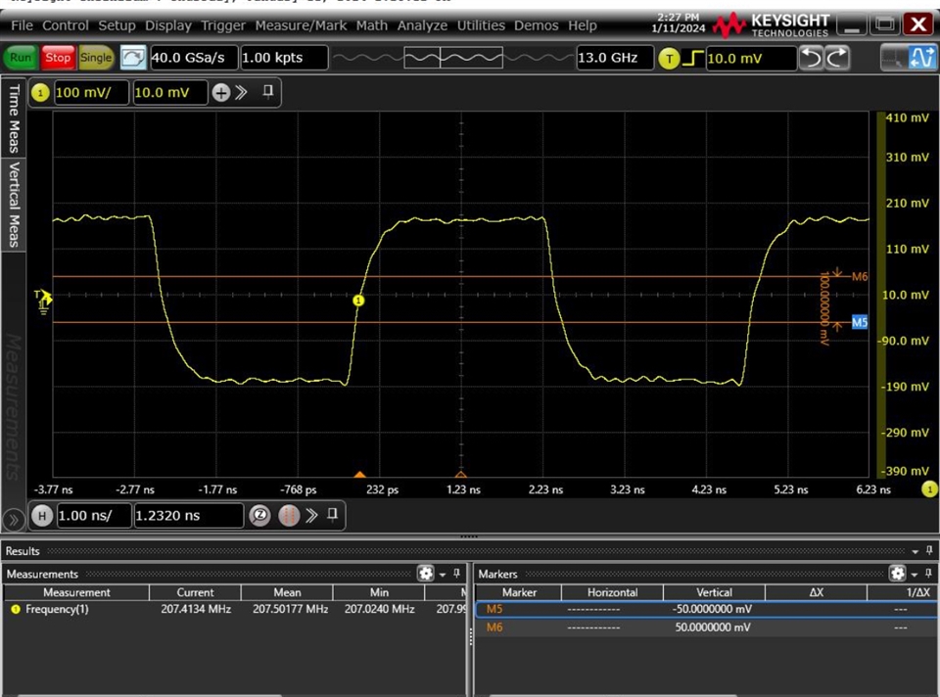Select the M6 marker label on graticule
This screenshot has height=697, width=940.
click(x=860, y=276)
